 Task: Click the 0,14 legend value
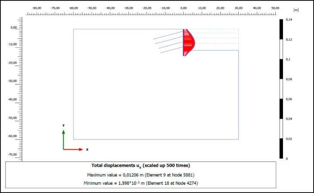point(289,19)
